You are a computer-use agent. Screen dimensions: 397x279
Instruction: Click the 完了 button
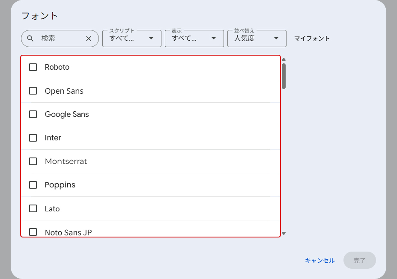coord(360,260)
